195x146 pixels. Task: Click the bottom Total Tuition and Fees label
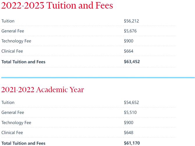tap(23, 143)
